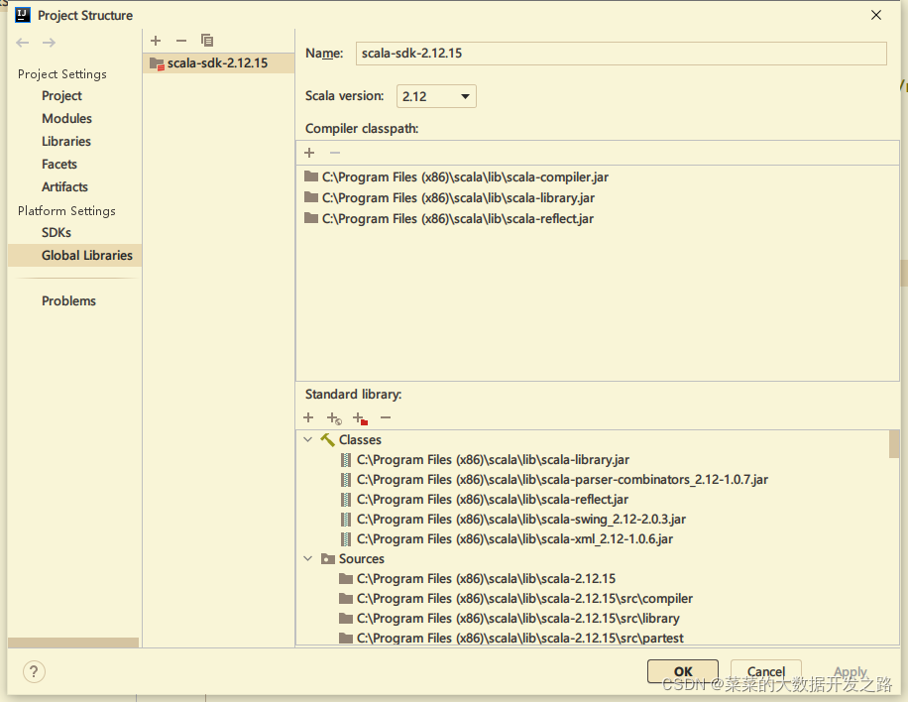Open Libraries settings page
Viewport: 908px width, 702px height.
[66, 142]
